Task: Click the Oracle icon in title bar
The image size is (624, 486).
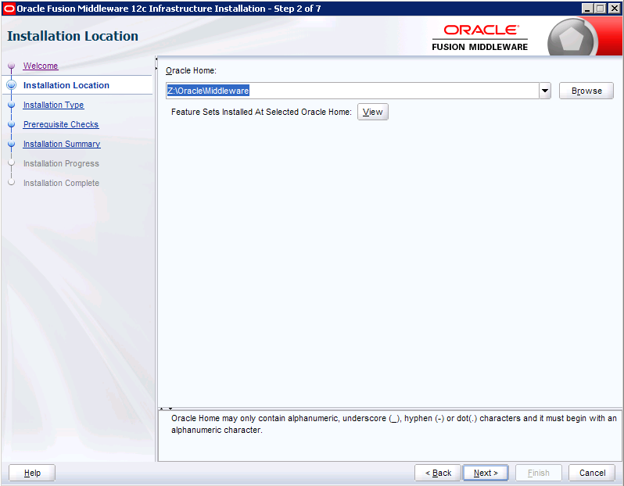Action: coord(9,9)
